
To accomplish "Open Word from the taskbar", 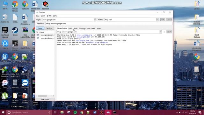I will [x=95, y=112].
